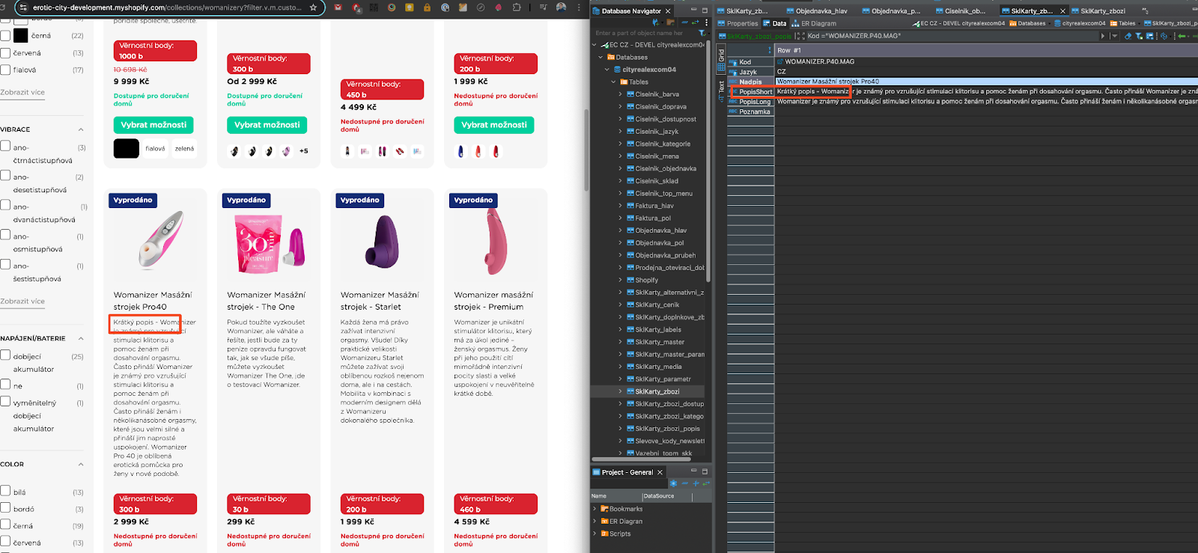
Task: Check the bílá color filter
Action: 5,491
